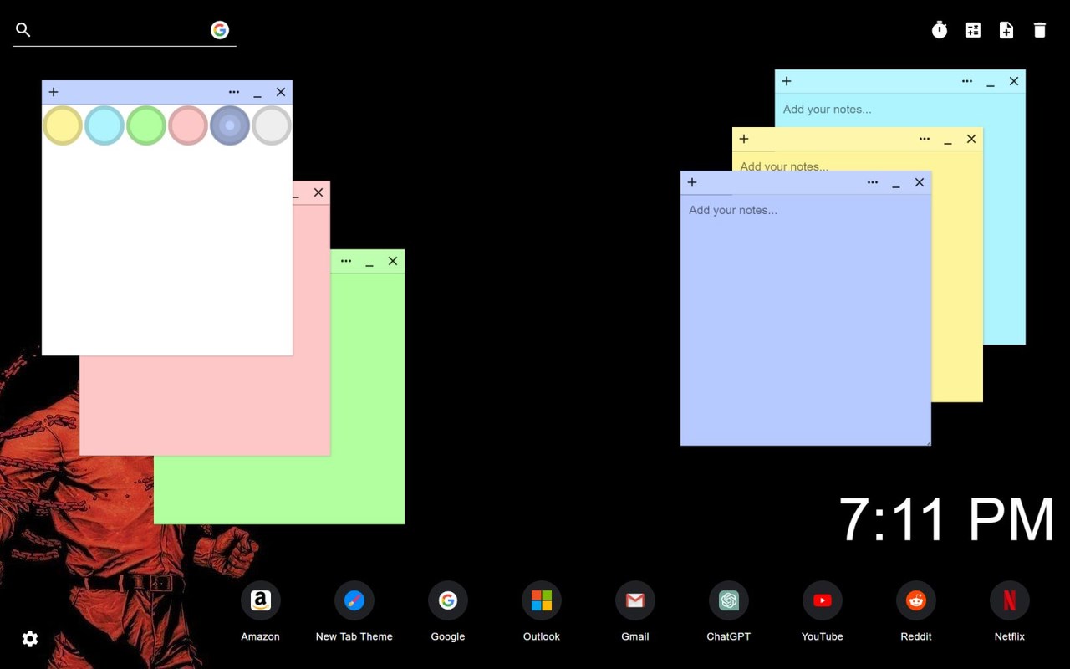
Task: Open the Amazon shortcut
Action: 261,600
